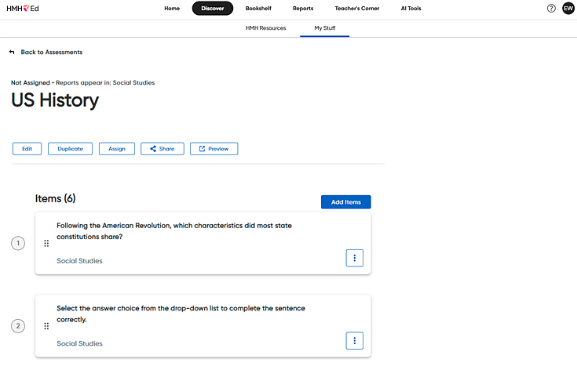Image resolution: width=577 pixels, height=370 pixels.
Task: Go to the Home menu
Action: pyautogui.click(x=172, y=9)
